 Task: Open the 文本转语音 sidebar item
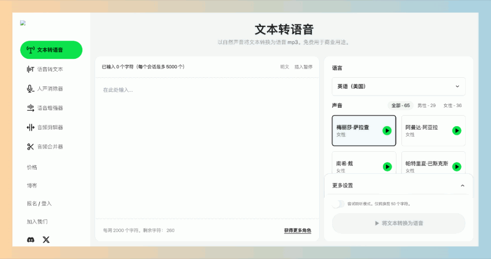[x=52, y=50]
